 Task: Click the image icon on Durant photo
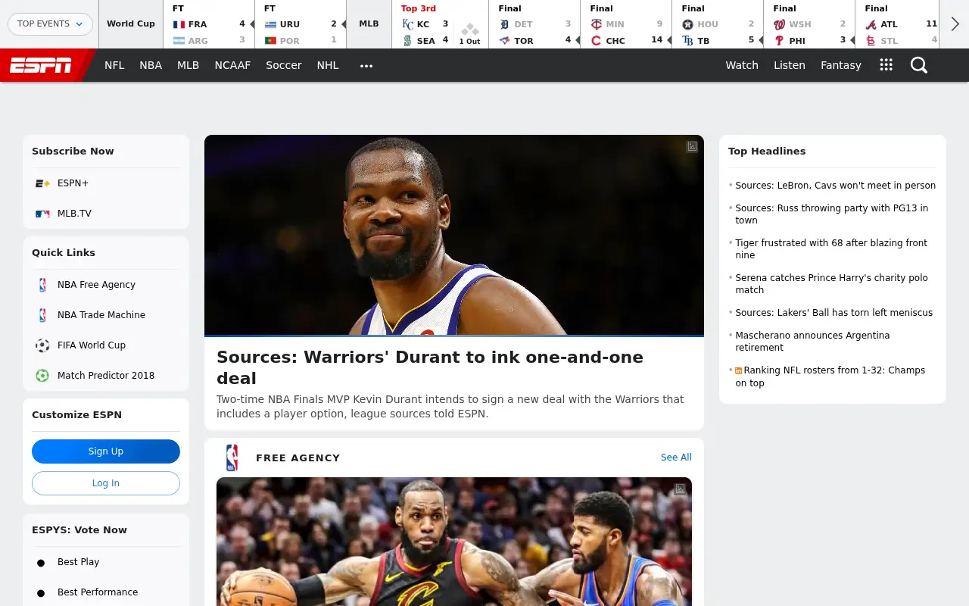692,147
